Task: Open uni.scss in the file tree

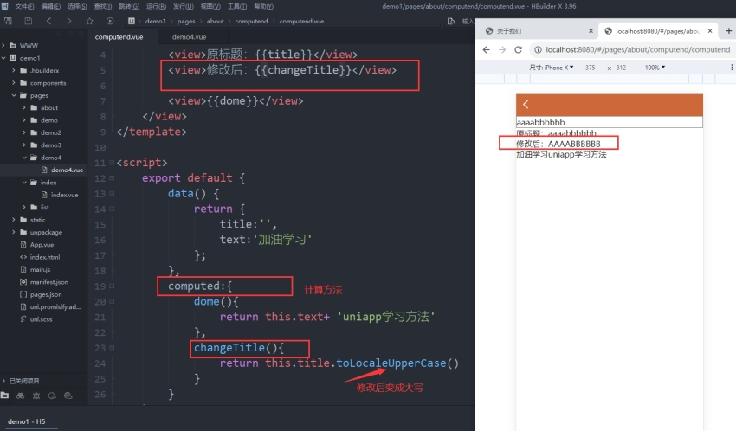Action: (x=43, y=319)
